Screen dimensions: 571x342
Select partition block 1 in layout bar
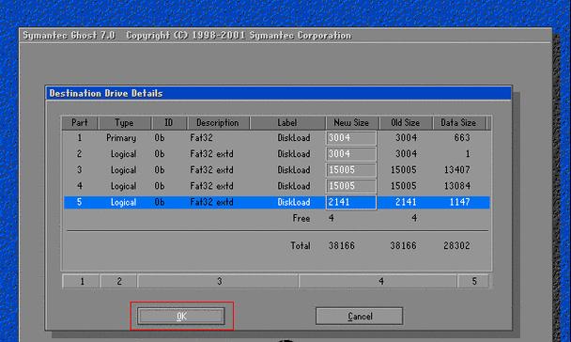click(81, 282)
